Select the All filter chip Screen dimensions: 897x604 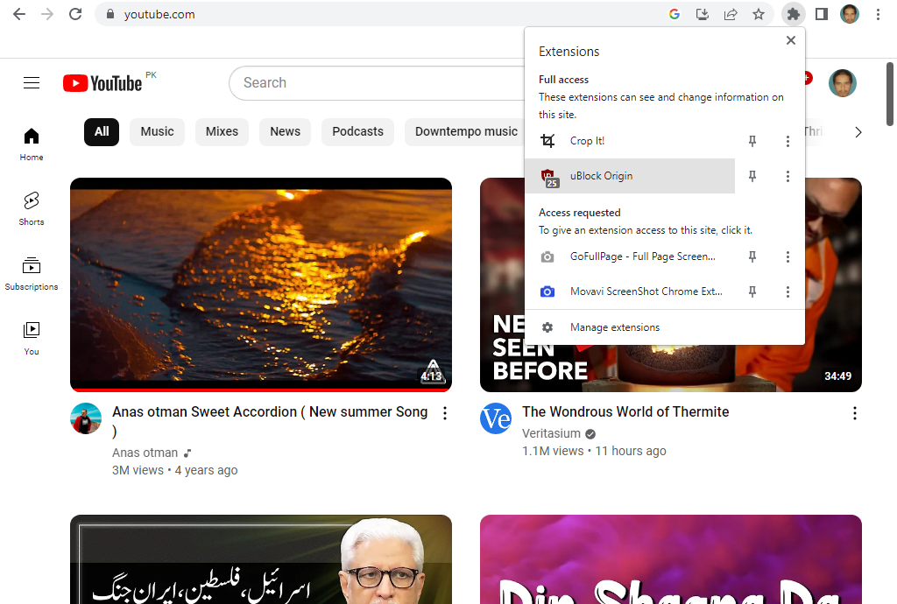tap(102, 132)
